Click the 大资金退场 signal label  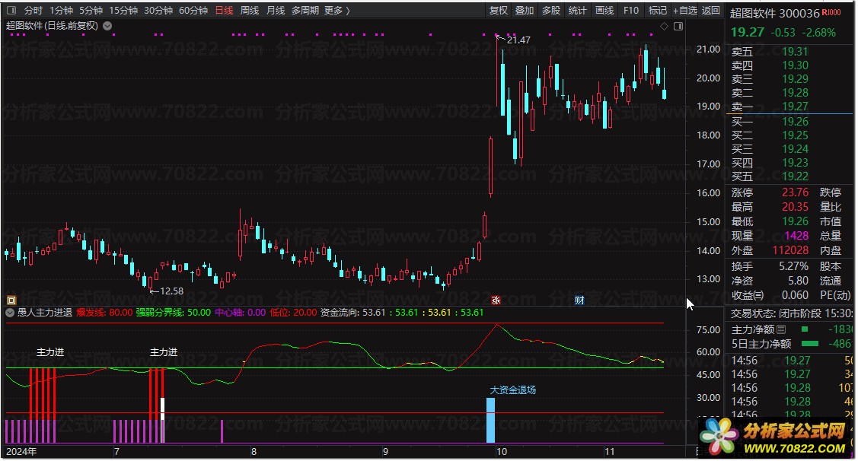512,390
